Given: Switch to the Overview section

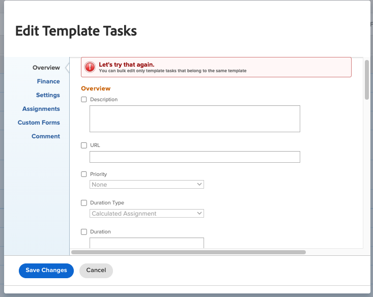Looking at the screenshot, I should point(46,68).
